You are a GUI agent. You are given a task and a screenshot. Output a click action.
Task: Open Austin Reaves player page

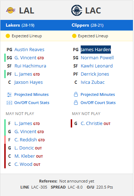[x=30, y=50]
